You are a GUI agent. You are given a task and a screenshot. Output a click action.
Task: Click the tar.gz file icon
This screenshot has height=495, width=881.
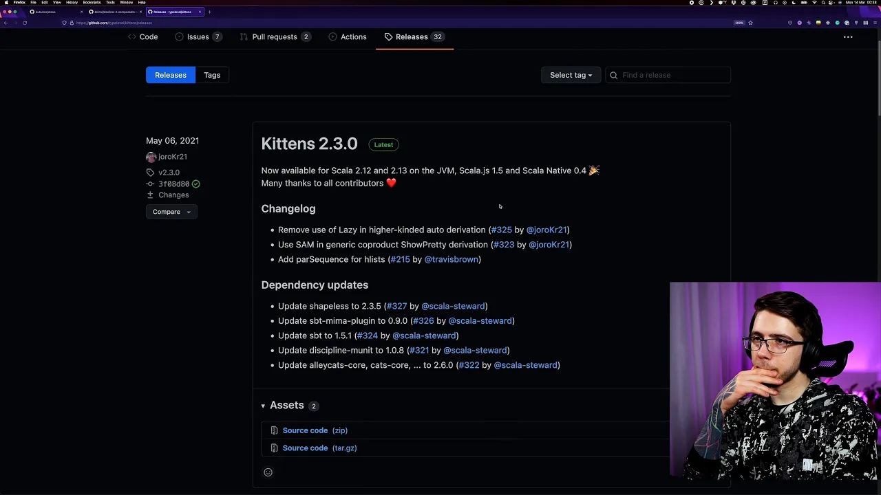274,448
